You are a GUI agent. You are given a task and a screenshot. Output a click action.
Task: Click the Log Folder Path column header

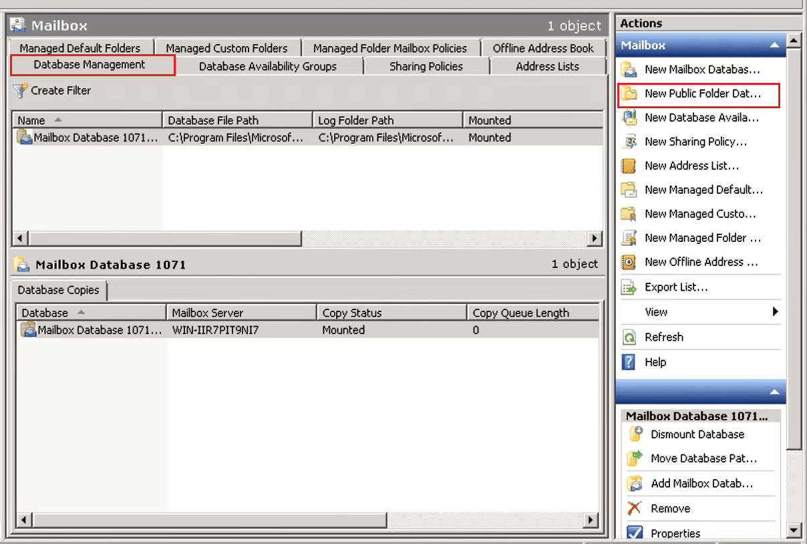[x=388, y=120]
